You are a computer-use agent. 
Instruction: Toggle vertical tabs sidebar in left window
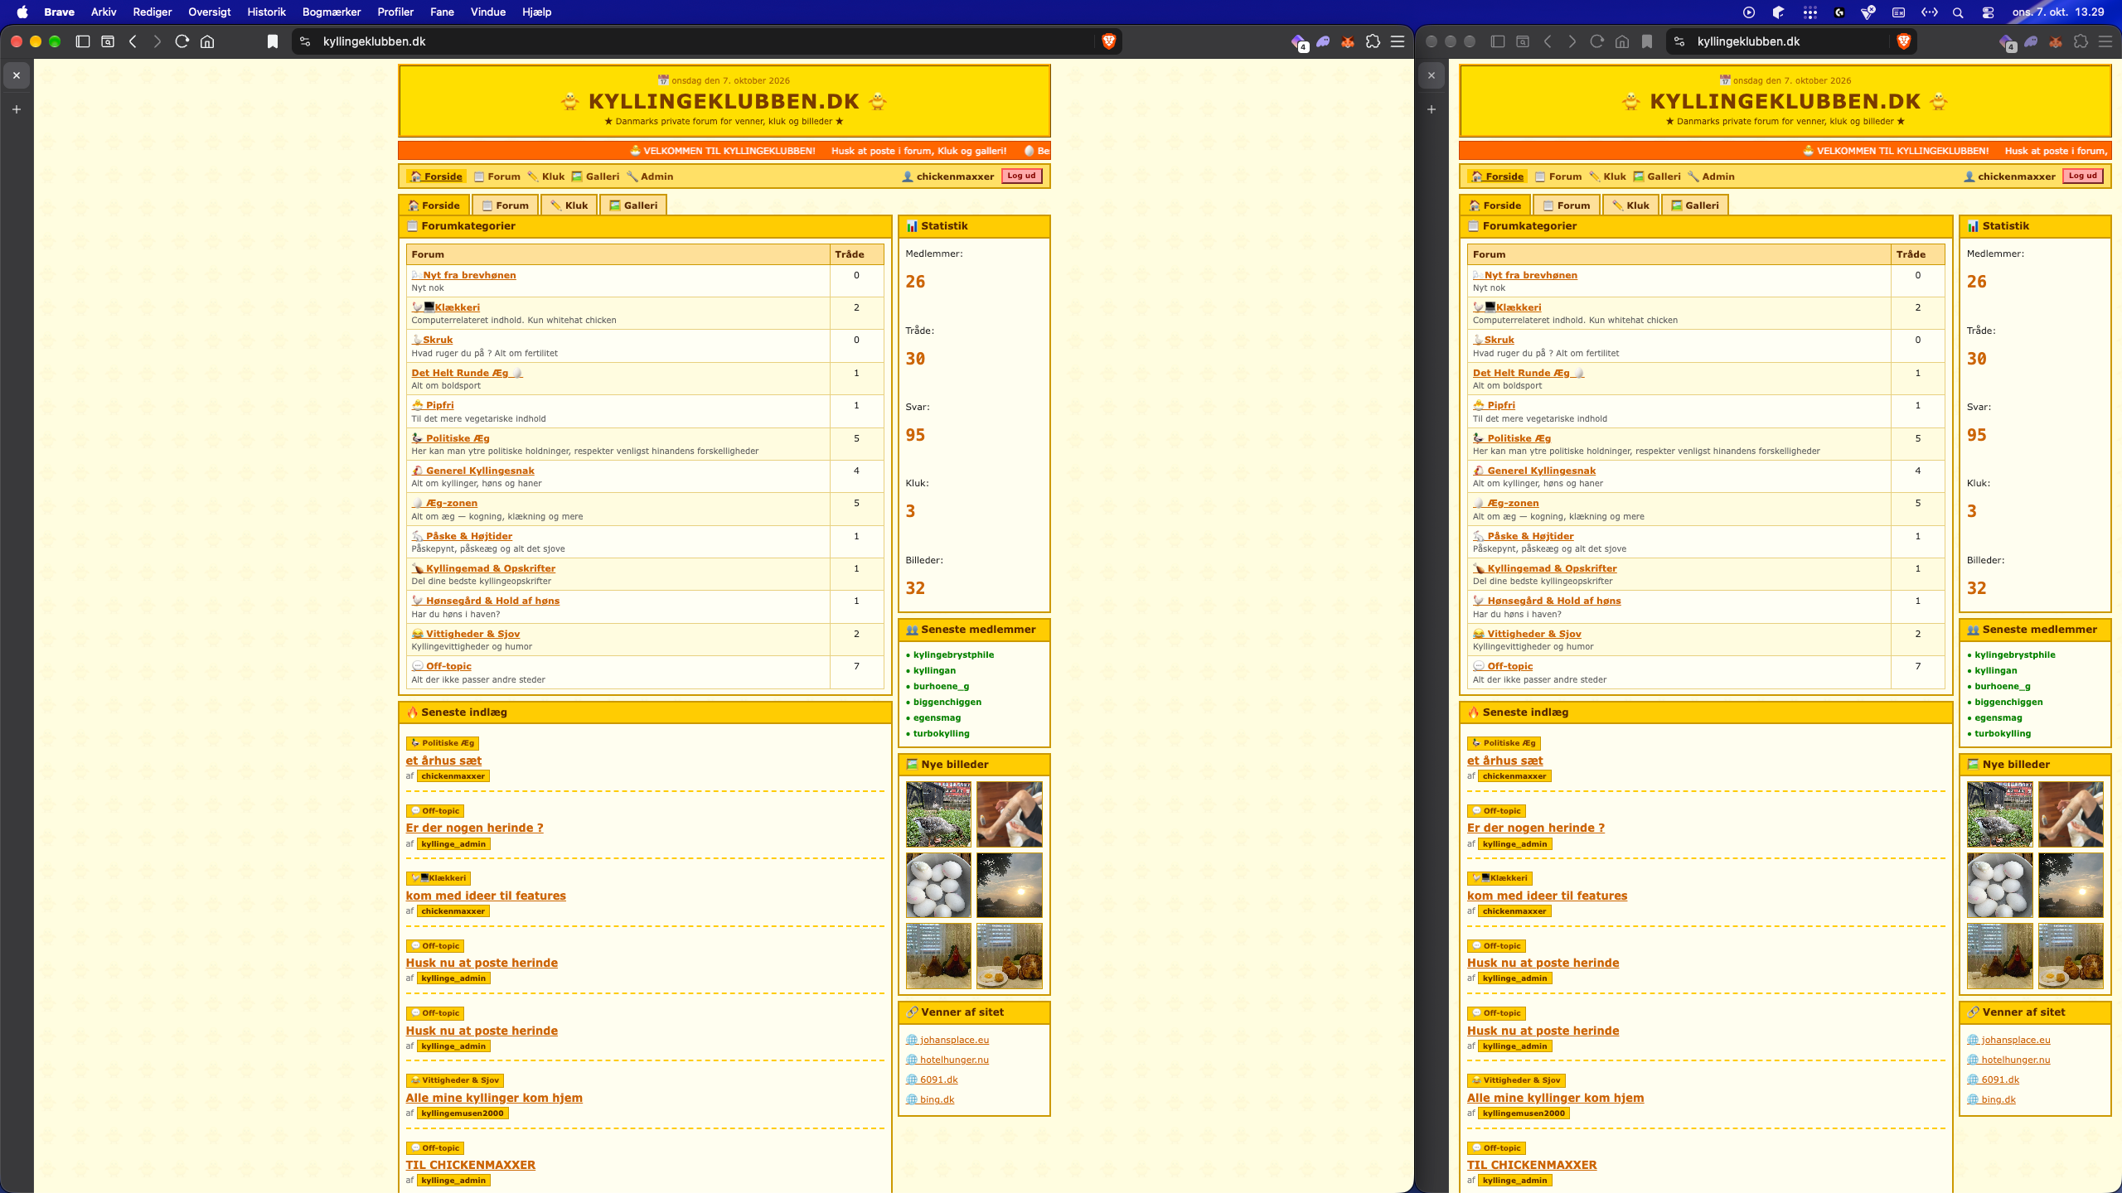pyautogui.click(x=83, y=41)
